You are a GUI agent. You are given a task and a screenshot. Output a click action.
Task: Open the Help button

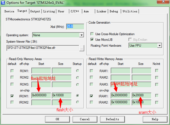click(x=155, y=119)
